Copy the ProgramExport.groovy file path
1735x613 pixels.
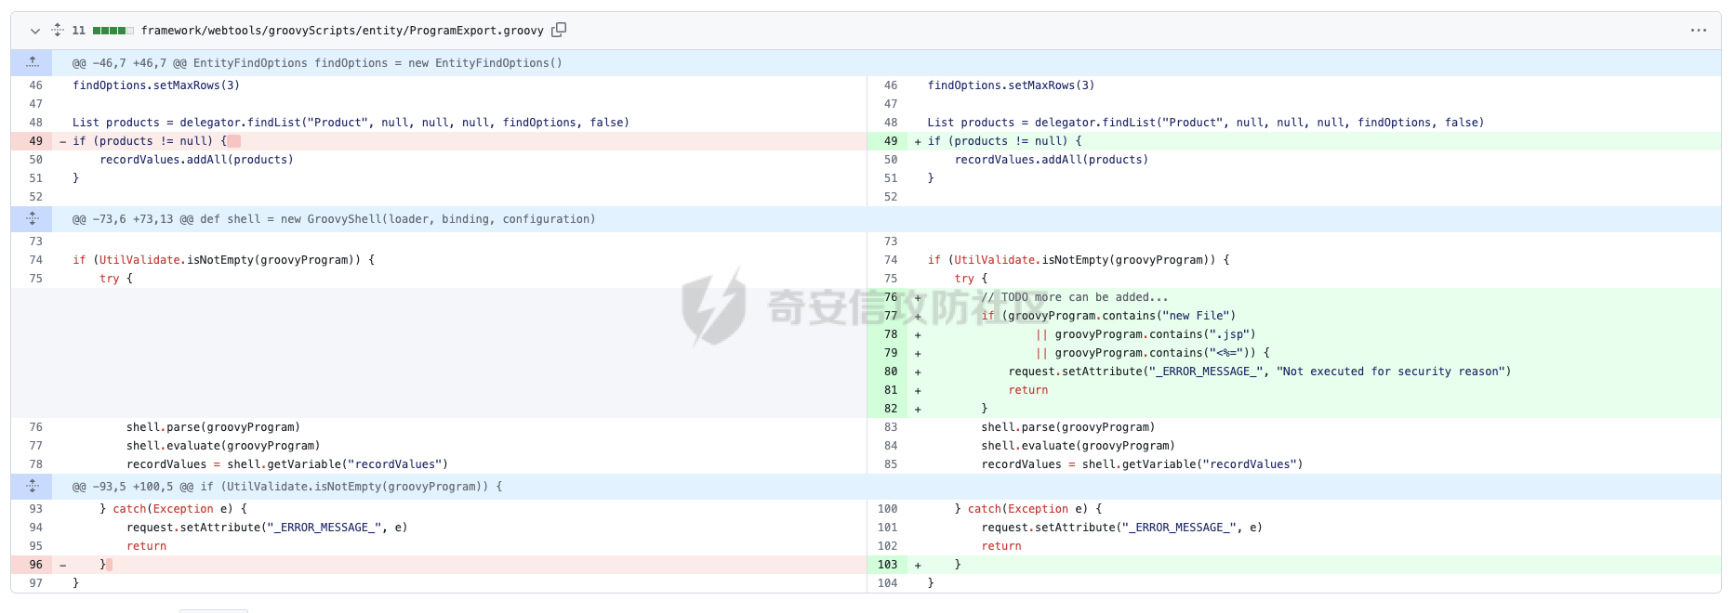coord(559,30)
